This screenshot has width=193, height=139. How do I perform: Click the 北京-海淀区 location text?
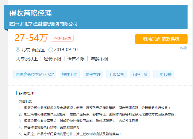[33, 50]
